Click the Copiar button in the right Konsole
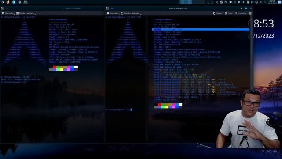 point(217,13)
